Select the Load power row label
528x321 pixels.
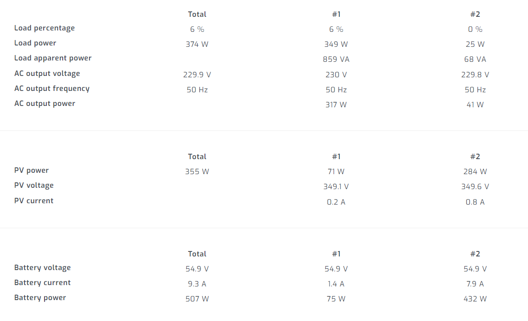(x=35, y=43)
